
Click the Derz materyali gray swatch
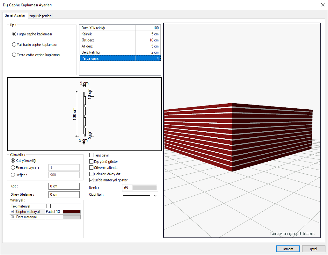coord(72,217)
